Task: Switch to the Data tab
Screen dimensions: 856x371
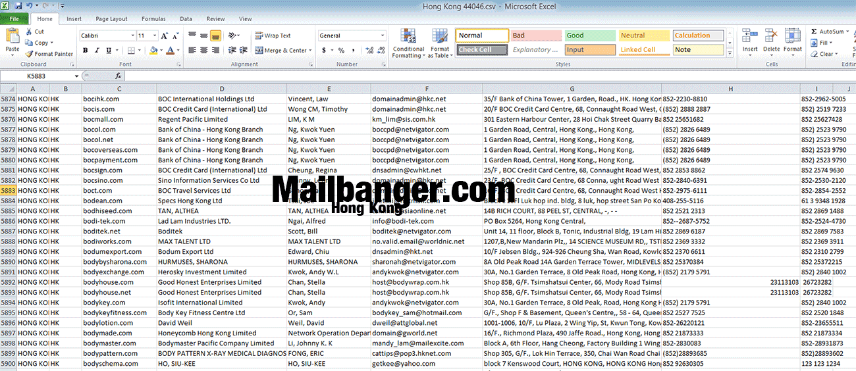Action: [186, 19]
